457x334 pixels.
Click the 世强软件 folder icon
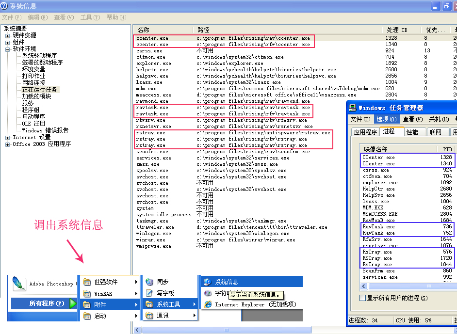[87, 282]
